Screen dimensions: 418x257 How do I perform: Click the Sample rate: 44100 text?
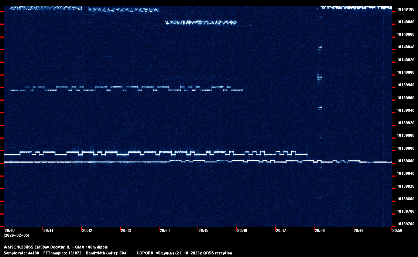point(21,253)
